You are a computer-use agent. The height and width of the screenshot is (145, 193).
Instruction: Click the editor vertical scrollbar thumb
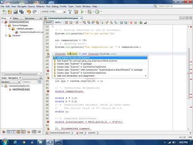point(188,73)
